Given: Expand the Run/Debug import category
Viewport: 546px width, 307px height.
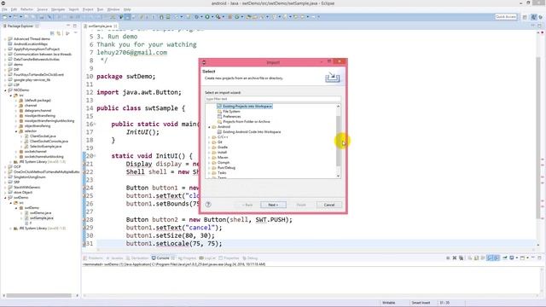Looking at the screenshot, I should (209, 168).
